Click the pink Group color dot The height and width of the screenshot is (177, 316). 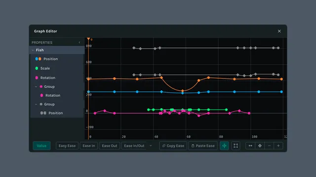click(41, 87)
